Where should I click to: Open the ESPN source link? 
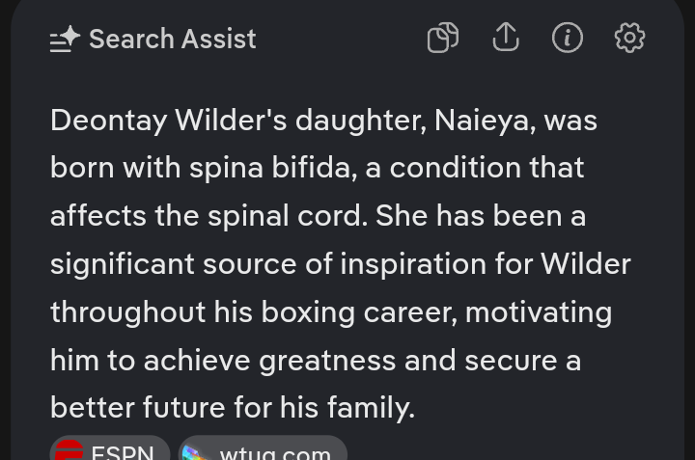point(110,448)
